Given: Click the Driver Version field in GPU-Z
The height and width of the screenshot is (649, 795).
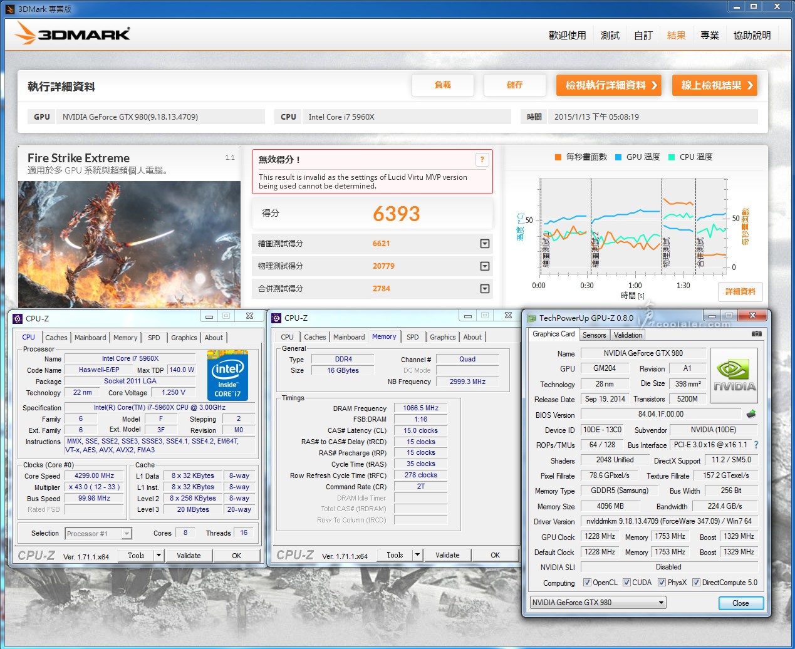Looking at the screenshot, I should click(669, 521).
